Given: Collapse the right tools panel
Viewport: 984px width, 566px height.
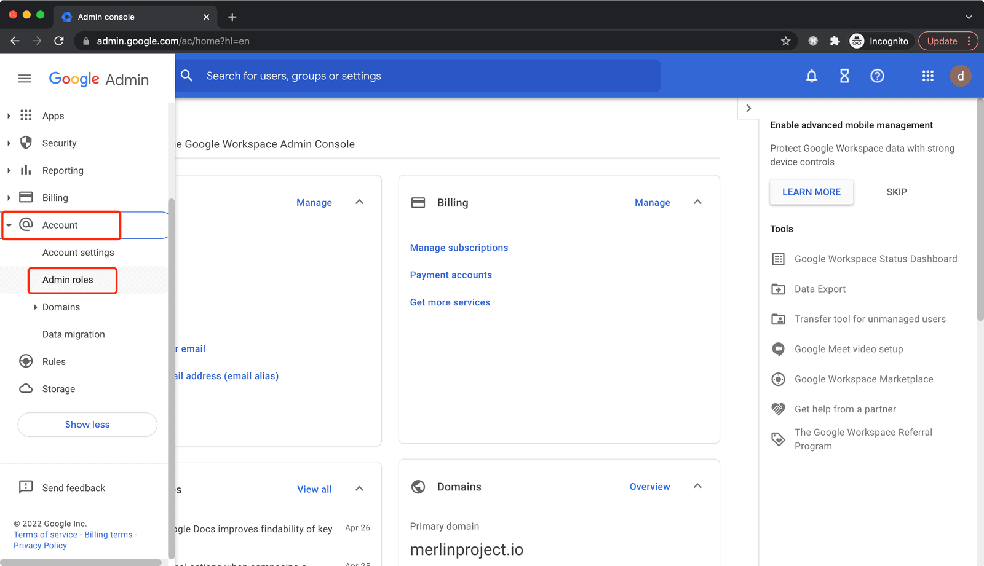Looking at the screenshot, I should (x=748, y=108).
